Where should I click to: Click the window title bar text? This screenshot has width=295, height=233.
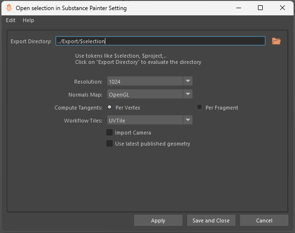tap(72, 8)
